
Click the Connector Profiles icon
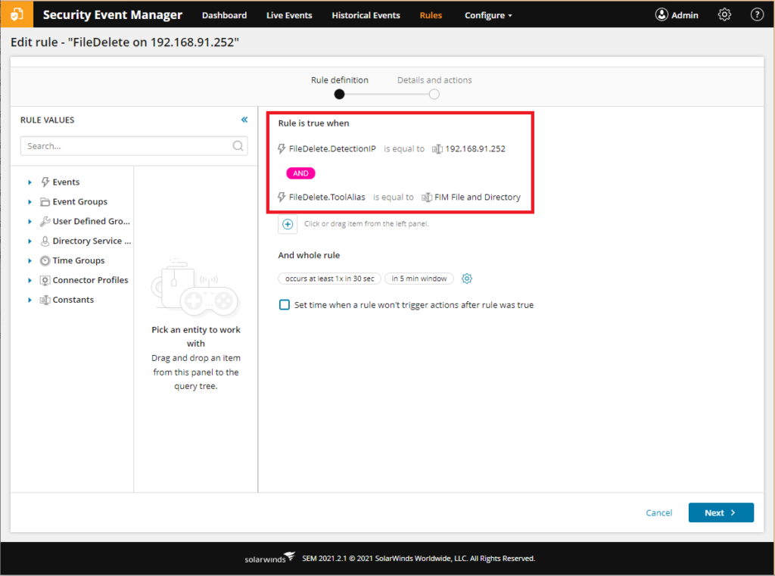point(45,280)
